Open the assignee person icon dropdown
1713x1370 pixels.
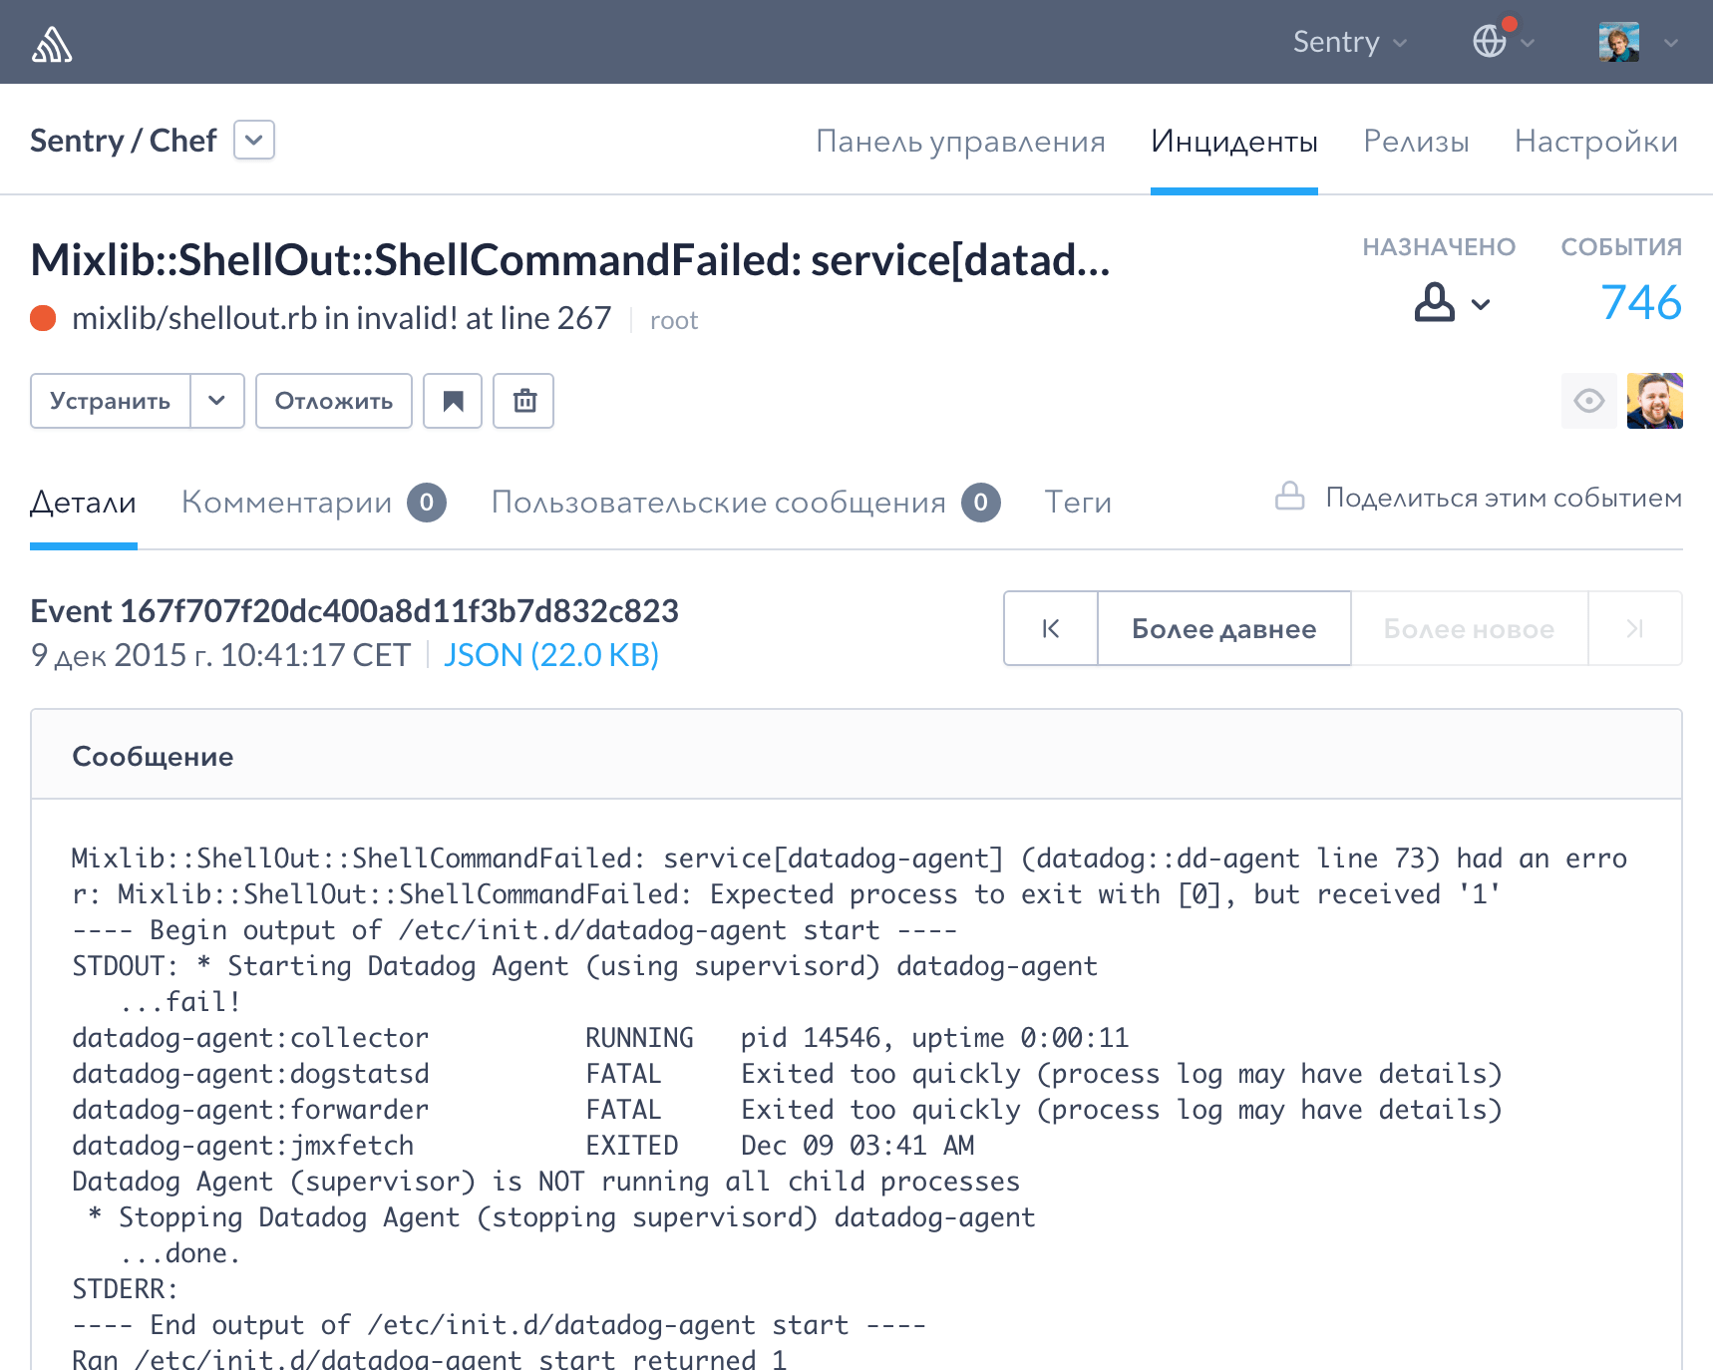pyautogui.click(x=1452, y=302)
